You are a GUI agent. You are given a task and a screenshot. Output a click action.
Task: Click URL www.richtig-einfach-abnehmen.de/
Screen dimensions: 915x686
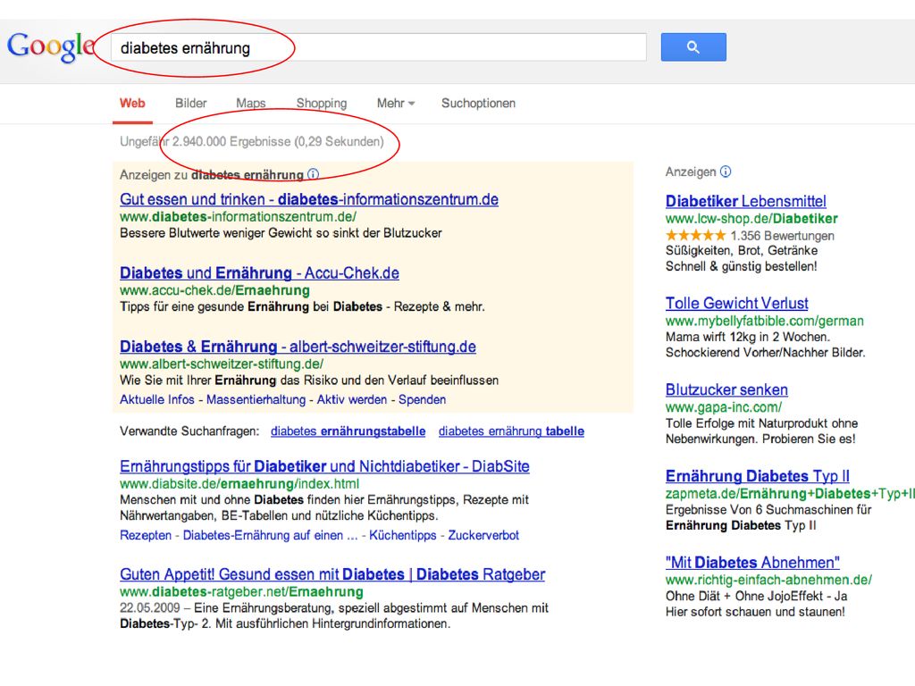point(768,580)
